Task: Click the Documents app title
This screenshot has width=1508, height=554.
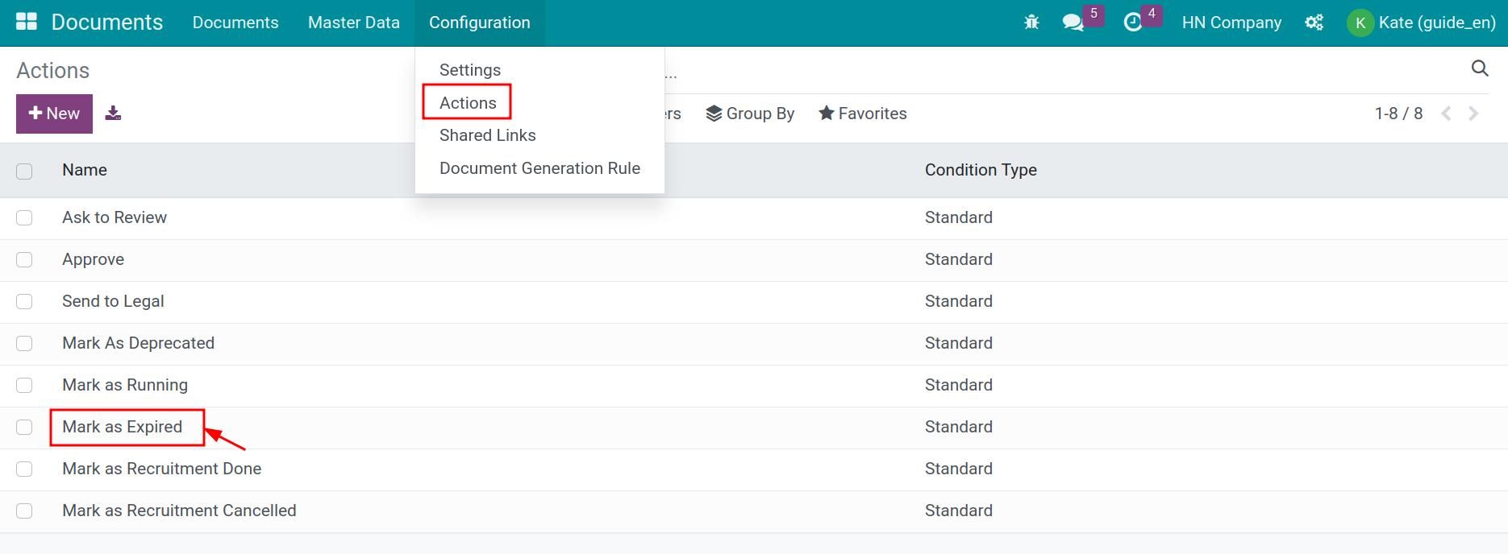Action: click(107, 23)
